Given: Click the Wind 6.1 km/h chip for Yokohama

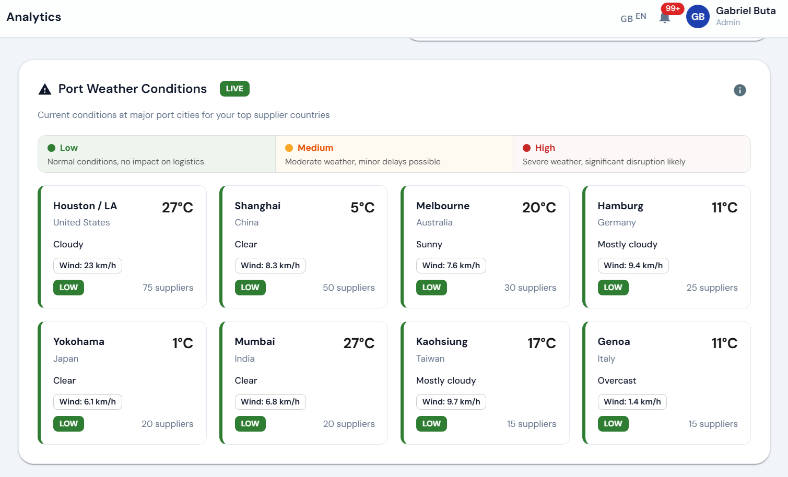Looking at the screenshot, I should (87, 402).
